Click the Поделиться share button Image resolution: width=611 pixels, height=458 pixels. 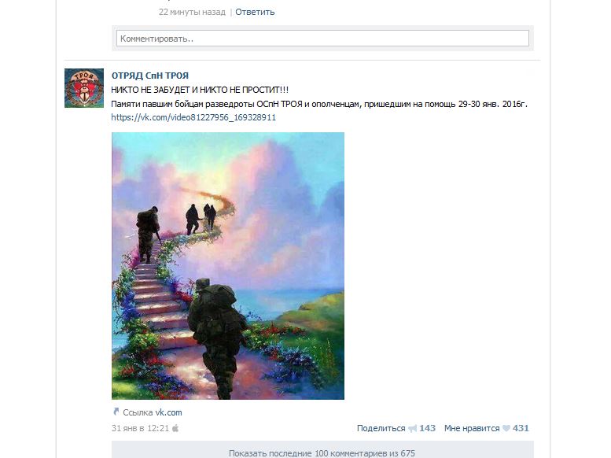[x=381, y=428]
